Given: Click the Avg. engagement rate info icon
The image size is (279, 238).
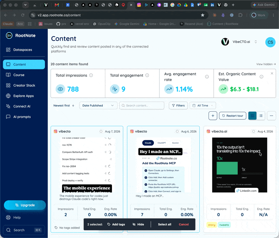Looking at the screenshot, I should 207,77.
